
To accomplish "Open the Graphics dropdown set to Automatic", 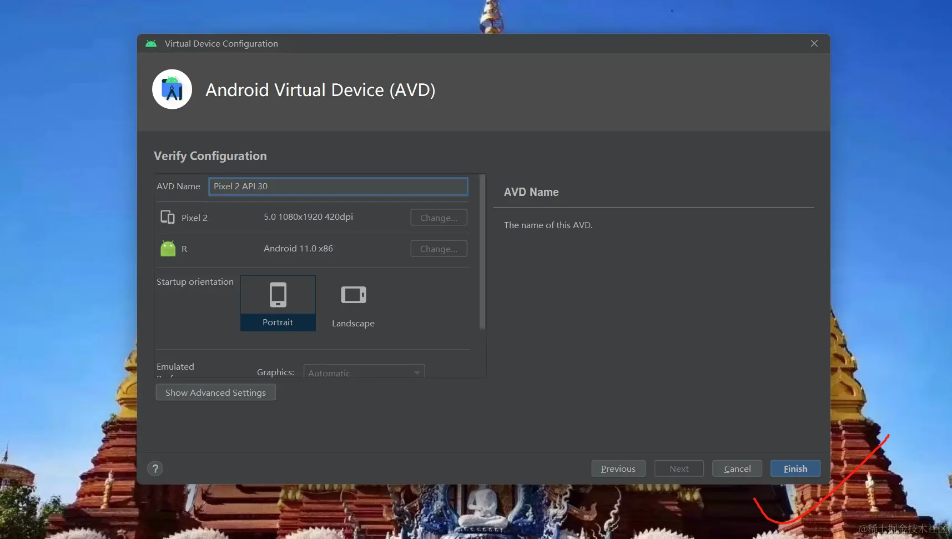I will click(364, 372).
